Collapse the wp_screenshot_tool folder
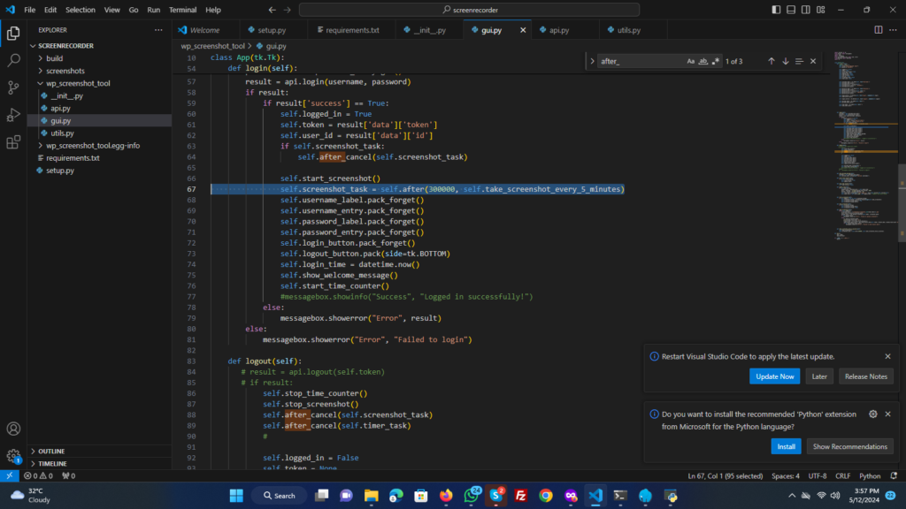 pyautogui.click(x=77, y=83)
